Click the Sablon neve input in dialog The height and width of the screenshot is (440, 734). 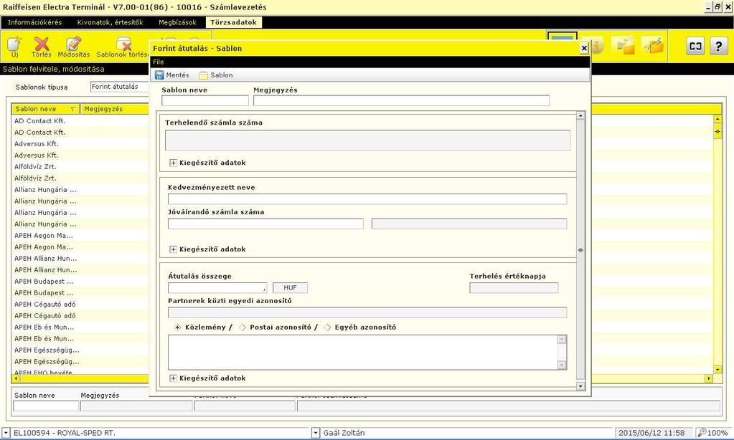pos(205,100)
